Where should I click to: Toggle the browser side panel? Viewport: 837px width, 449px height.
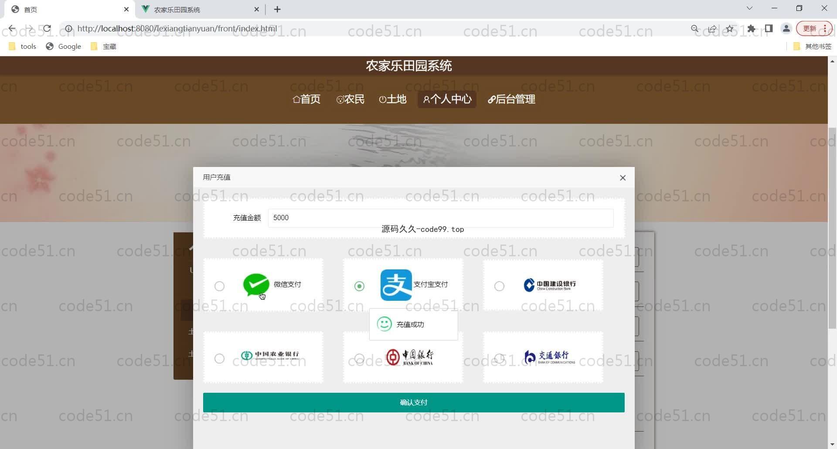(x=769, y=29)
